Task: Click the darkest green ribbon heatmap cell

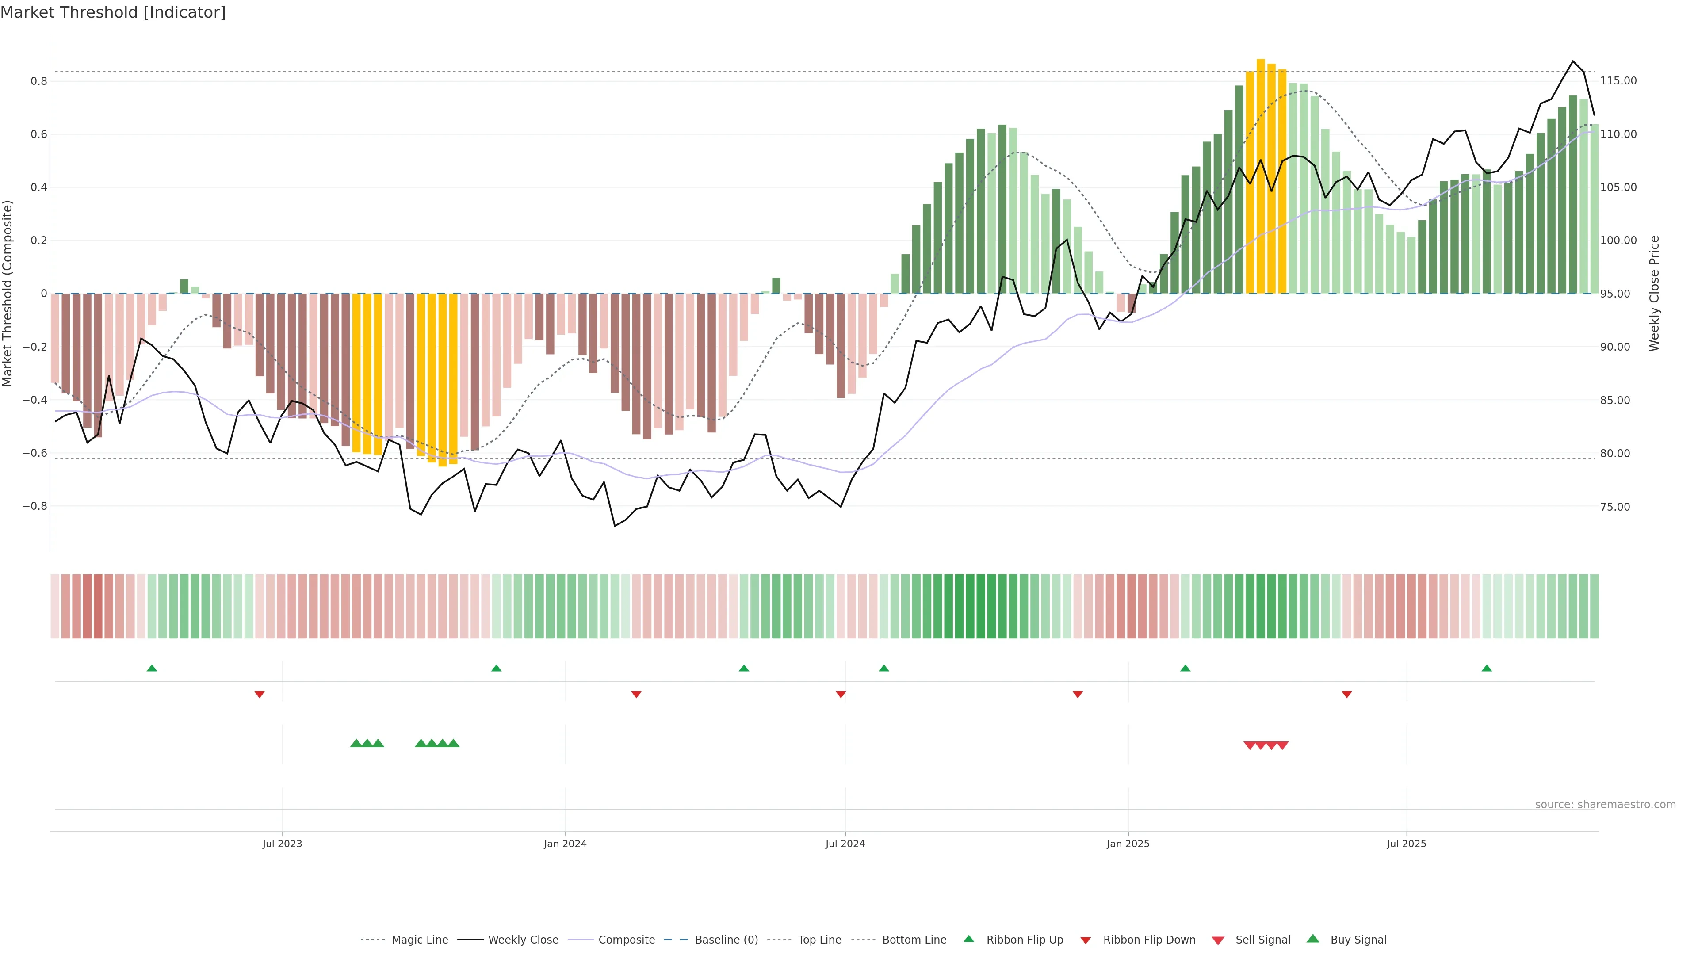Action: [981, 606]
